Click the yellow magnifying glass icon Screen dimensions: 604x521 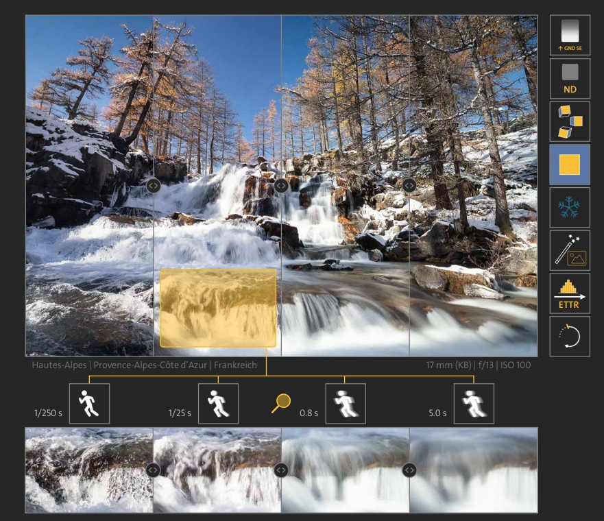pyautogui.click(x=280, y=404)
